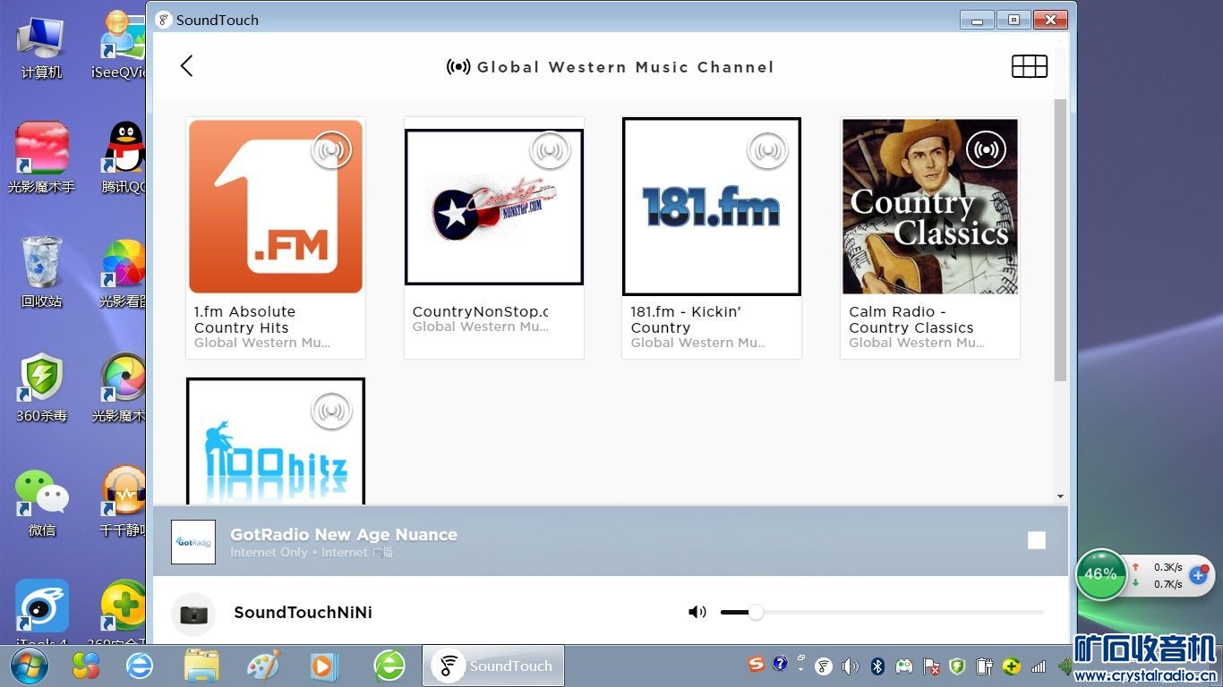
Task: Open the Bluetooth tray icon
Action: 877,666
